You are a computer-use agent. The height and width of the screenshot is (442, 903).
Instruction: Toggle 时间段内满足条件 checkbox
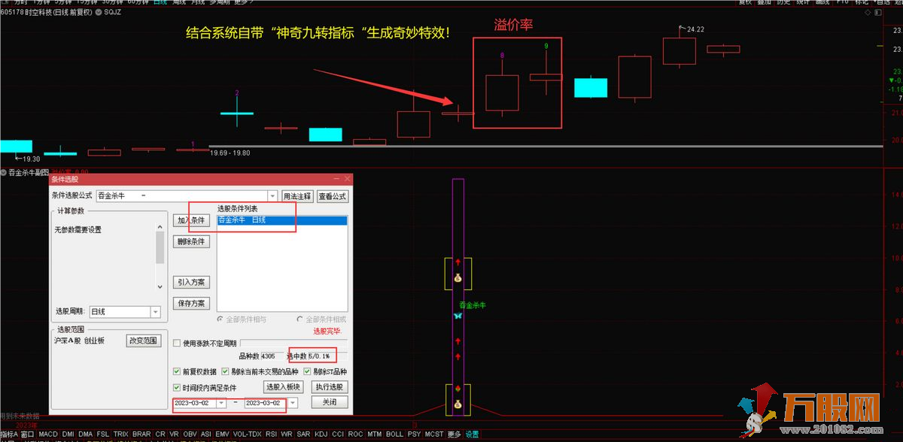point(177,388)
